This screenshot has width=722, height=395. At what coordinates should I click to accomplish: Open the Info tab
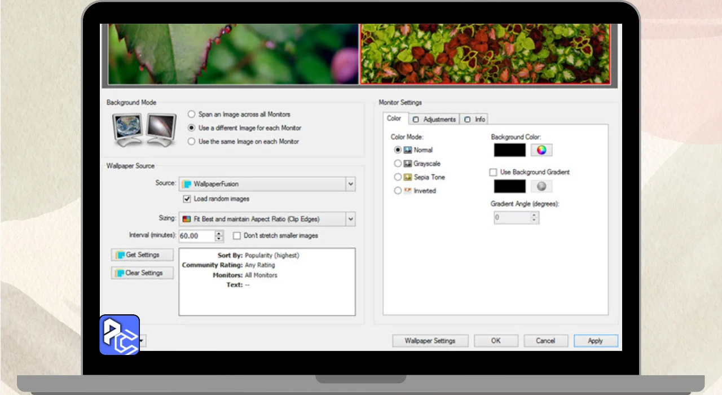(474, 119)
